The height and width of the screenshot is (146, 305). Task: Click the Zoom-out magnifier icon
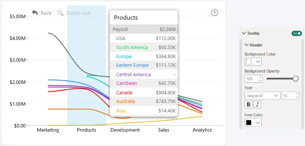60,13
